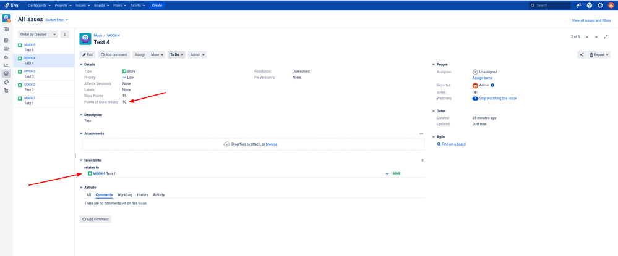Select the rightmost Activity tab
618x256 pixels.
(159, 195)
